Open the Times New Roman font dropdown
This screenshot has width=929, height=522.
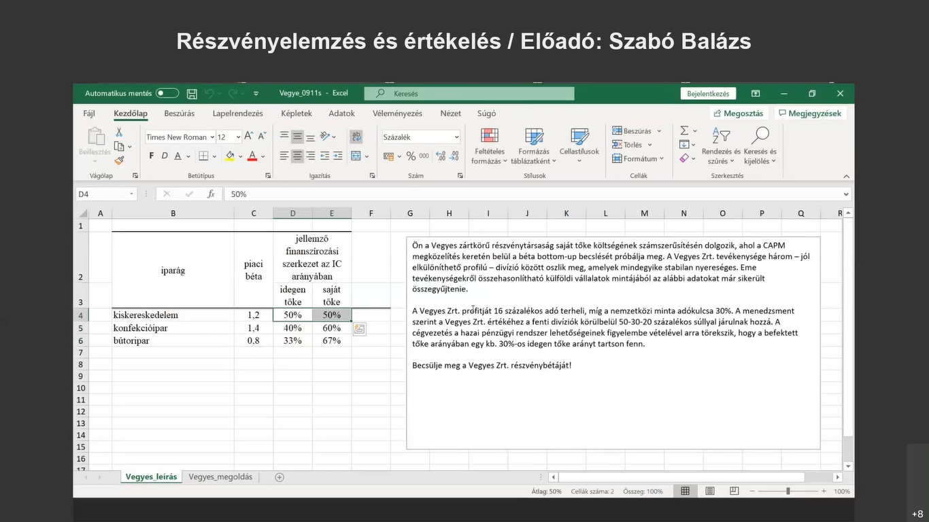coord(212,137)
